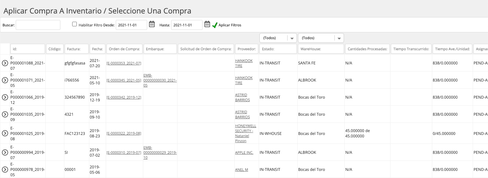Viewport: 488px width, 178px height.
Task: Click the Embarque: column filter field
Action: pyautogui.click(x=160, y=49)
